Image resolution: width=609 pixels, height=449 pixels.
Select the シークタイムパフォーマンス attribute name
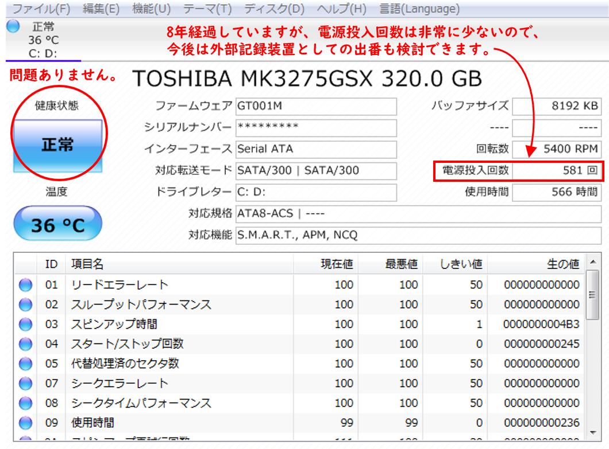point(141,403)
